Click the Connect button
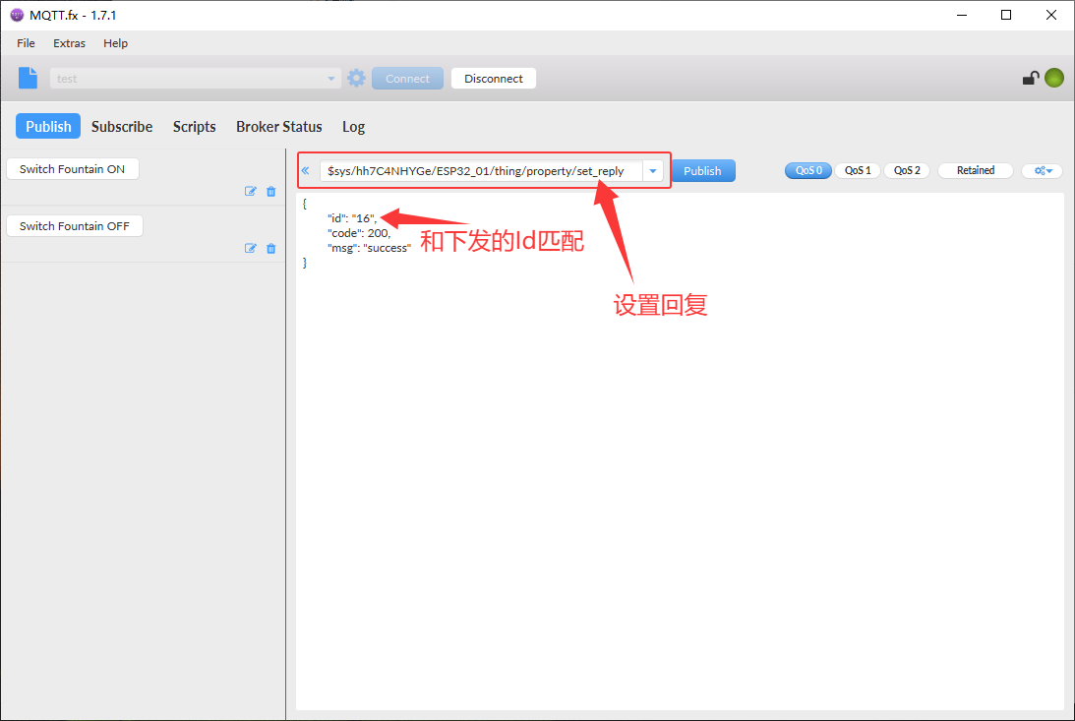The image size is (1075, 721). (407, 78)
